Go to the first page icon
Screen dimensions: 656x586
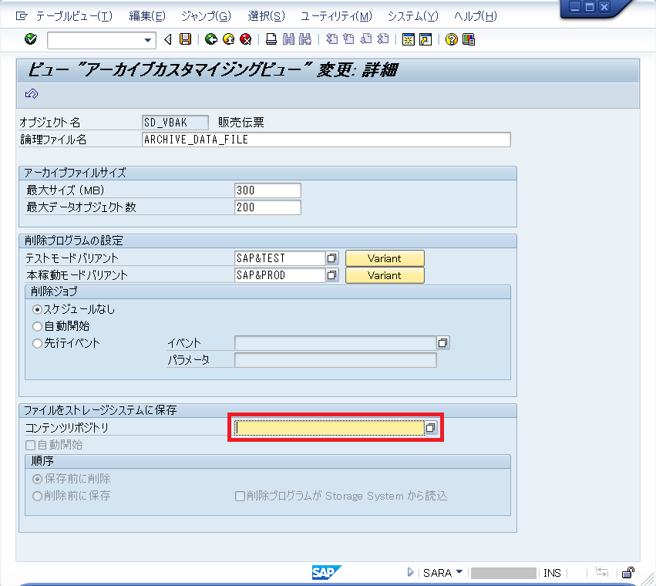point(331,39)
